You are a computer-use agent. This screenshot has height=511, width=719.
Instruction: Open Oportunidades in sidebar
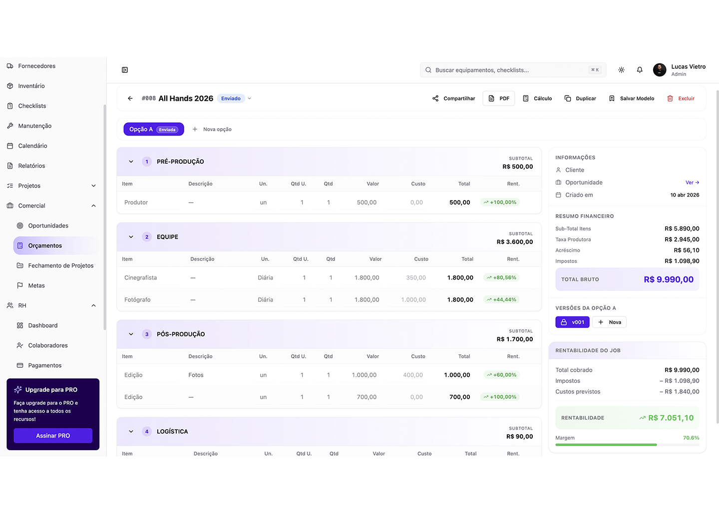48,226
